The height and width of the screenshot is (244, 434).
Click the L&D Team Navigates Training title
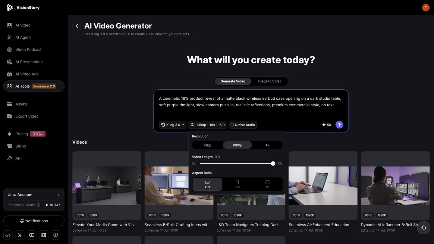(x=250, y=225)
